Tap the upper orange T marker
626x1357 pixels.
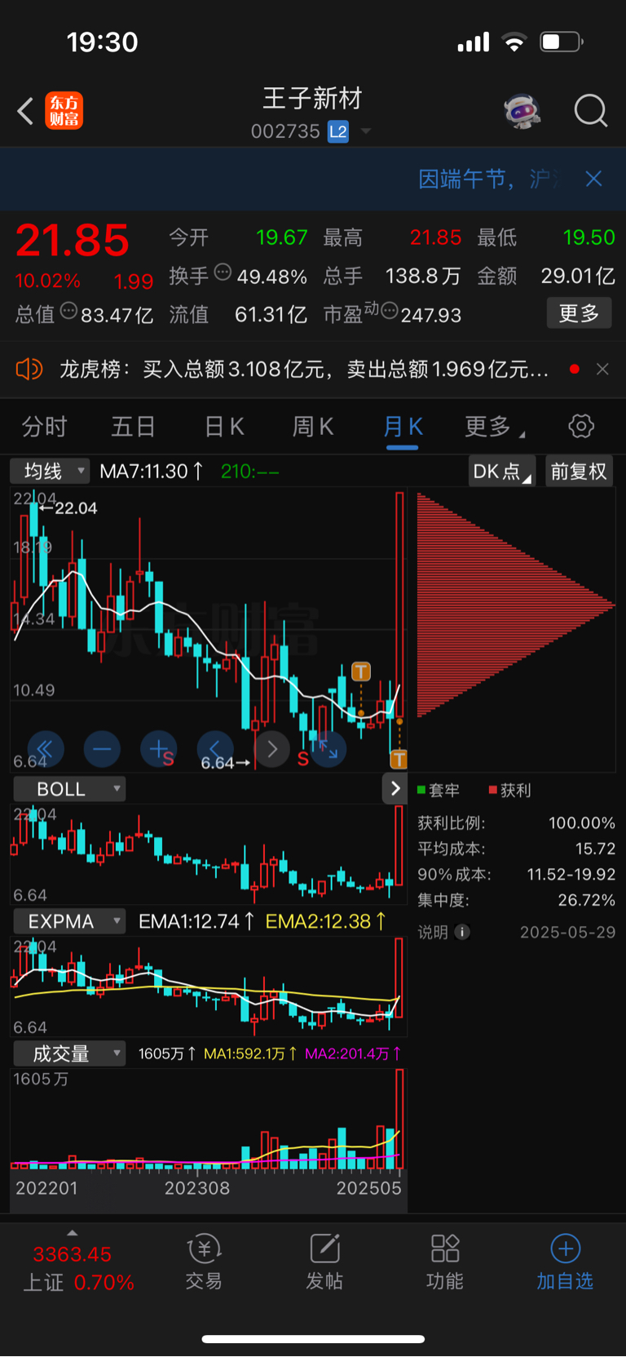pyautogui.click(x=361, y=672)
